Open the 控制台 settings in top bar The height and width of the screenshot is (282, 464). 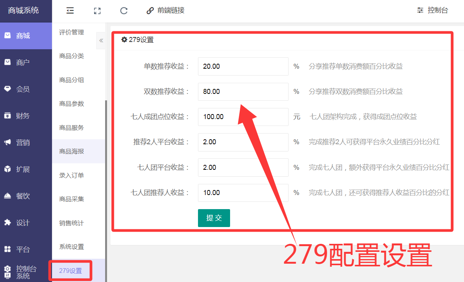pyautogui.click(x=432, y=11)
